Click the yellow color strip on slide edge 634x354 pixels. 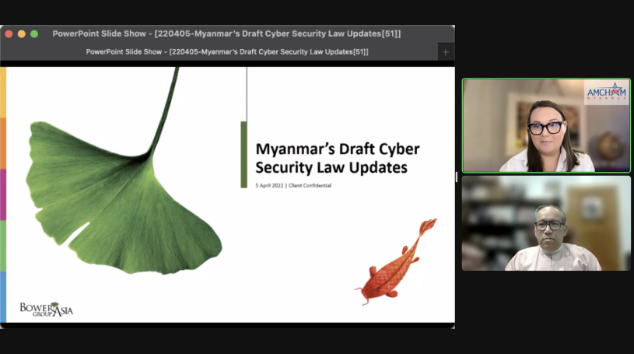[3, 92]
